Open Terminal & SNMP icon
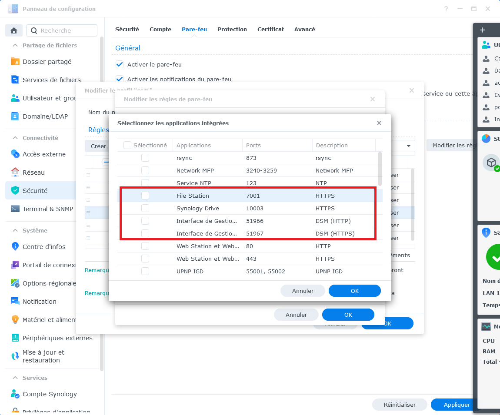Screen dimensions: 500x415 point(15,209)
